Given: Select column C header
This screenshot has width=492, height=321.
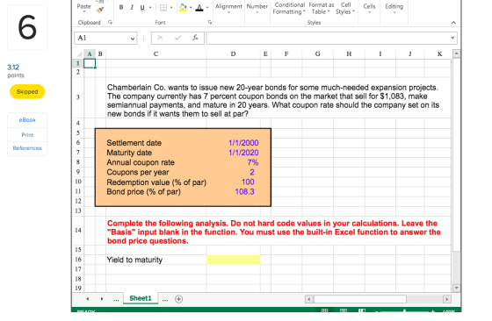Looking at the screenshot, I should [x=156, y=53].
